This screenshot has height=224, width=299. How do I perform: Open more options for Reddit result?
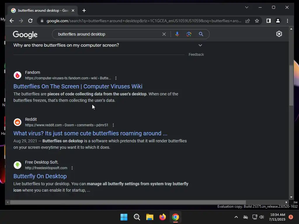[x=113, y=125]
